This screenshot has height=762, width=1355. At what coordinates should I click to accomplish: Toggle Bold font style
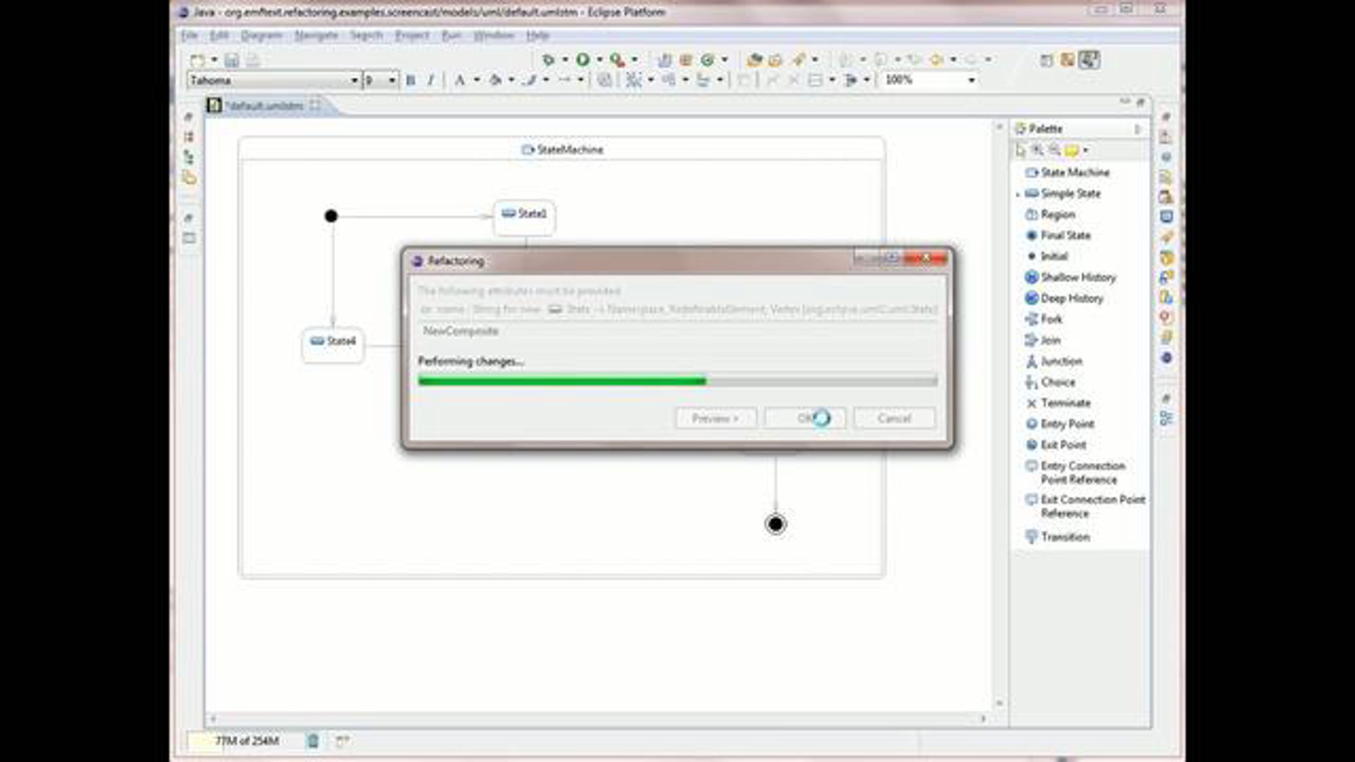coord(410,81)
